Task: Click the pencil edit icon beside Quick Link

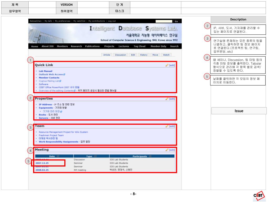Action: (167, 65)
